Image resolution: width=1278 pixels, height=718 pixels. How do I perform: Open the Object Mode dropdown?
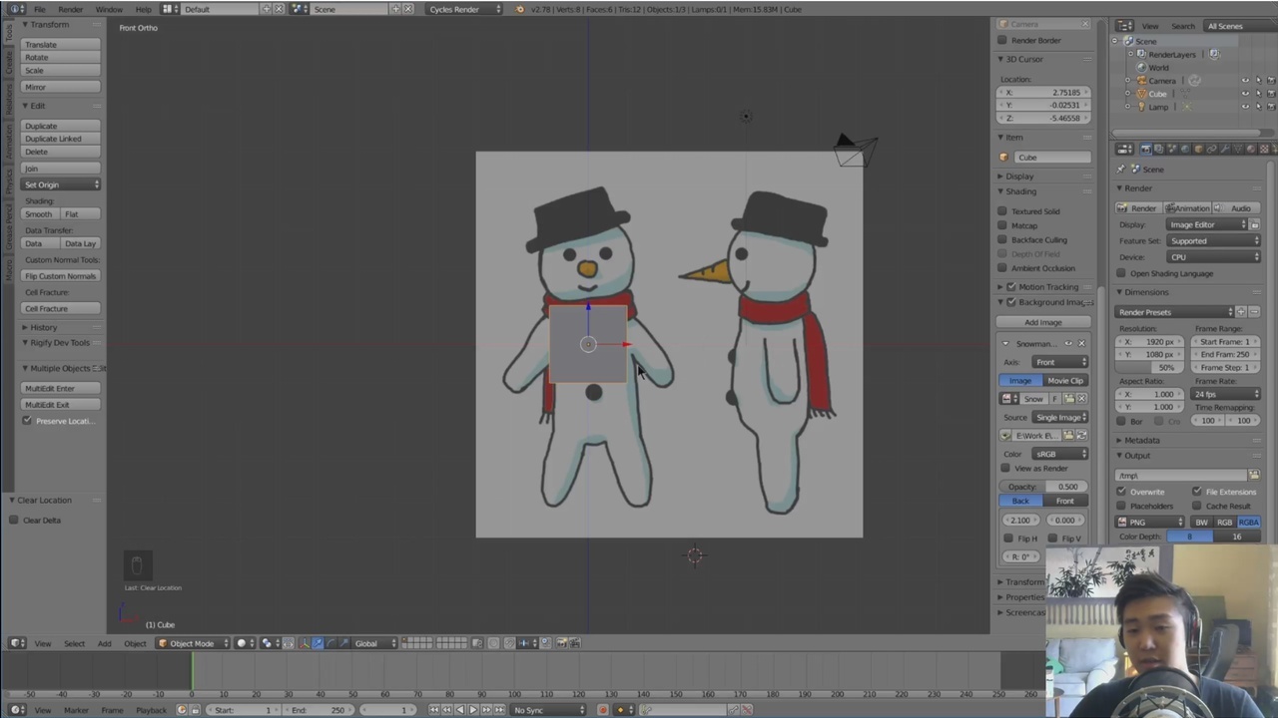click(193, 643)
